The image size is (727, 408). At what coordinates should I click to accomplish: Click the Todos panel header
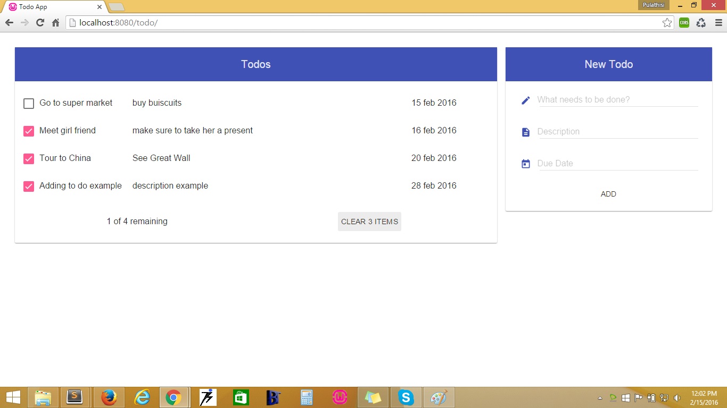click(x=256, y=64)
